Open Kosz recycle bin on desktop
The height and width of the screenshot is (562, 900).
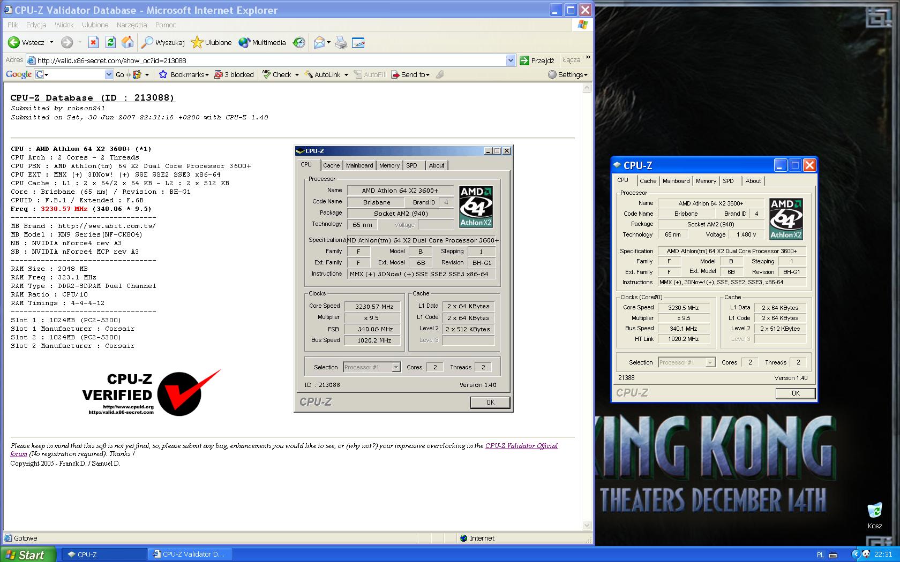click(x=874, y=515)
